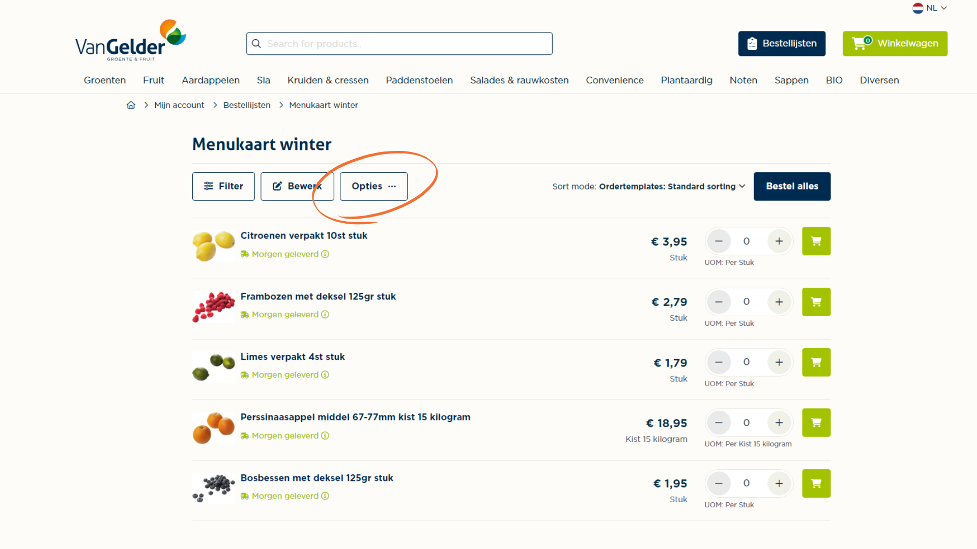
Task: Show delivery info icon for Bosbessen
Action: click(325, 496)
